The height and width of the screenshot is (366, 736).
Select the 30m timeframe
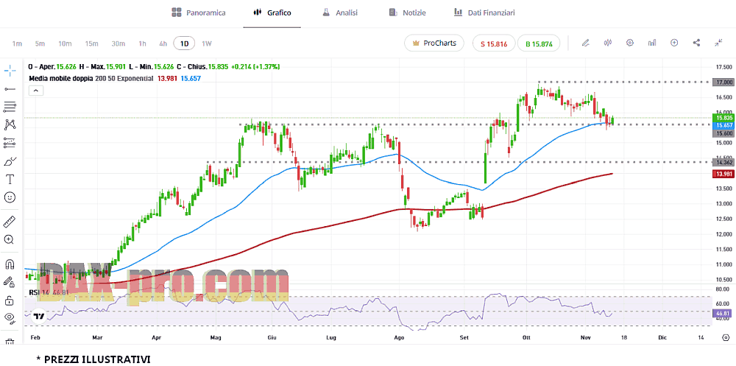[x=118, y=43]
